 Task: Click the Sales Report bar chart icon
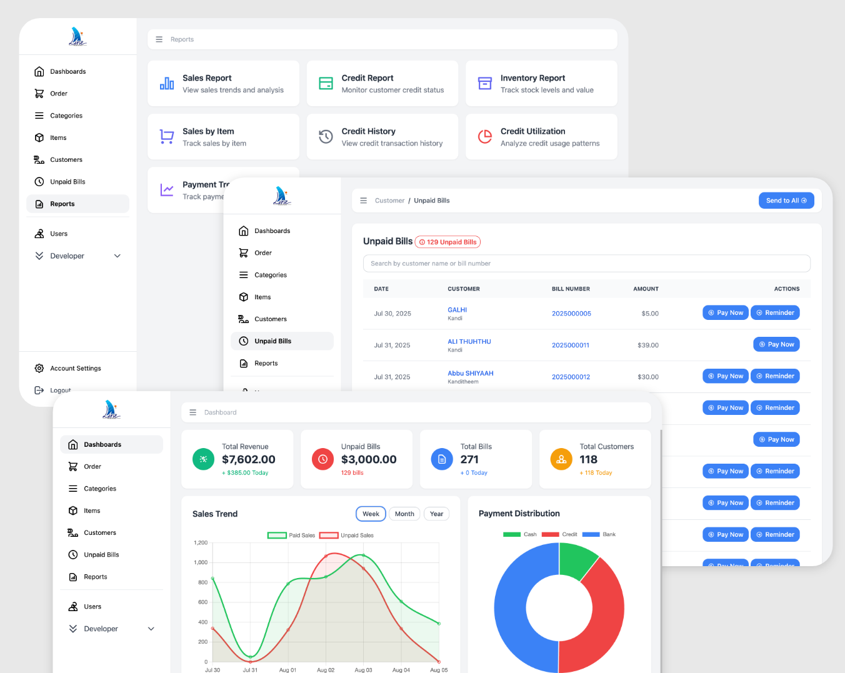tap(167, 83)
